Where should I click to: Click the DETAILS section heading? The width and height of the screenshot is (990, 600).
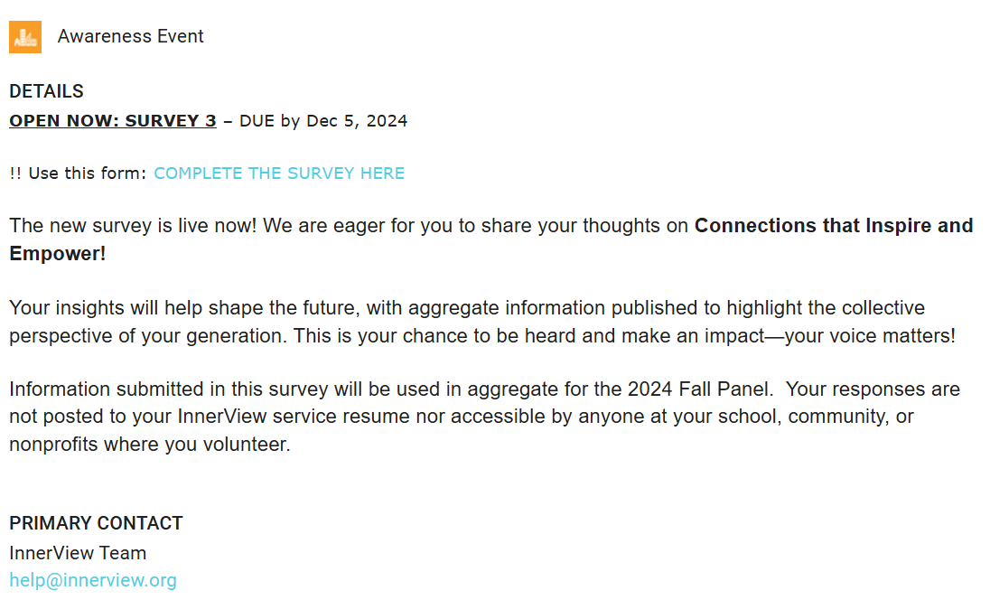click(46, 91)
